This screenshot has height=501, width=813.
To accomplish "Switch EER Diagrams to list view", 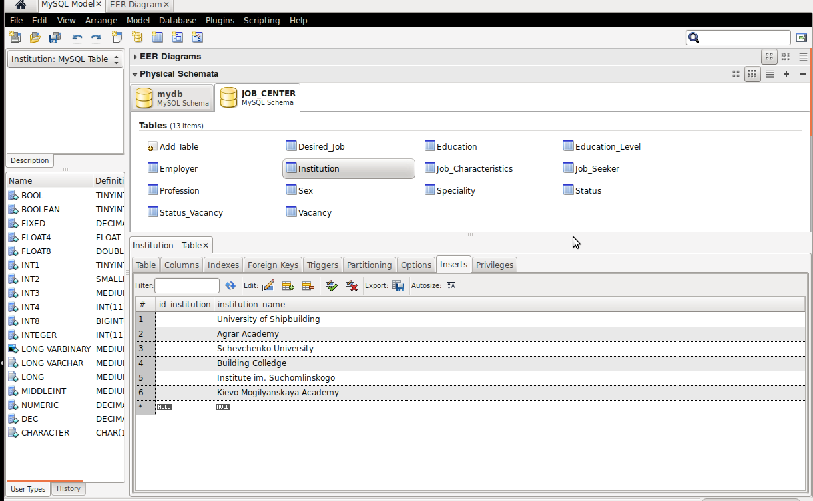I will (x=803, y=57).
